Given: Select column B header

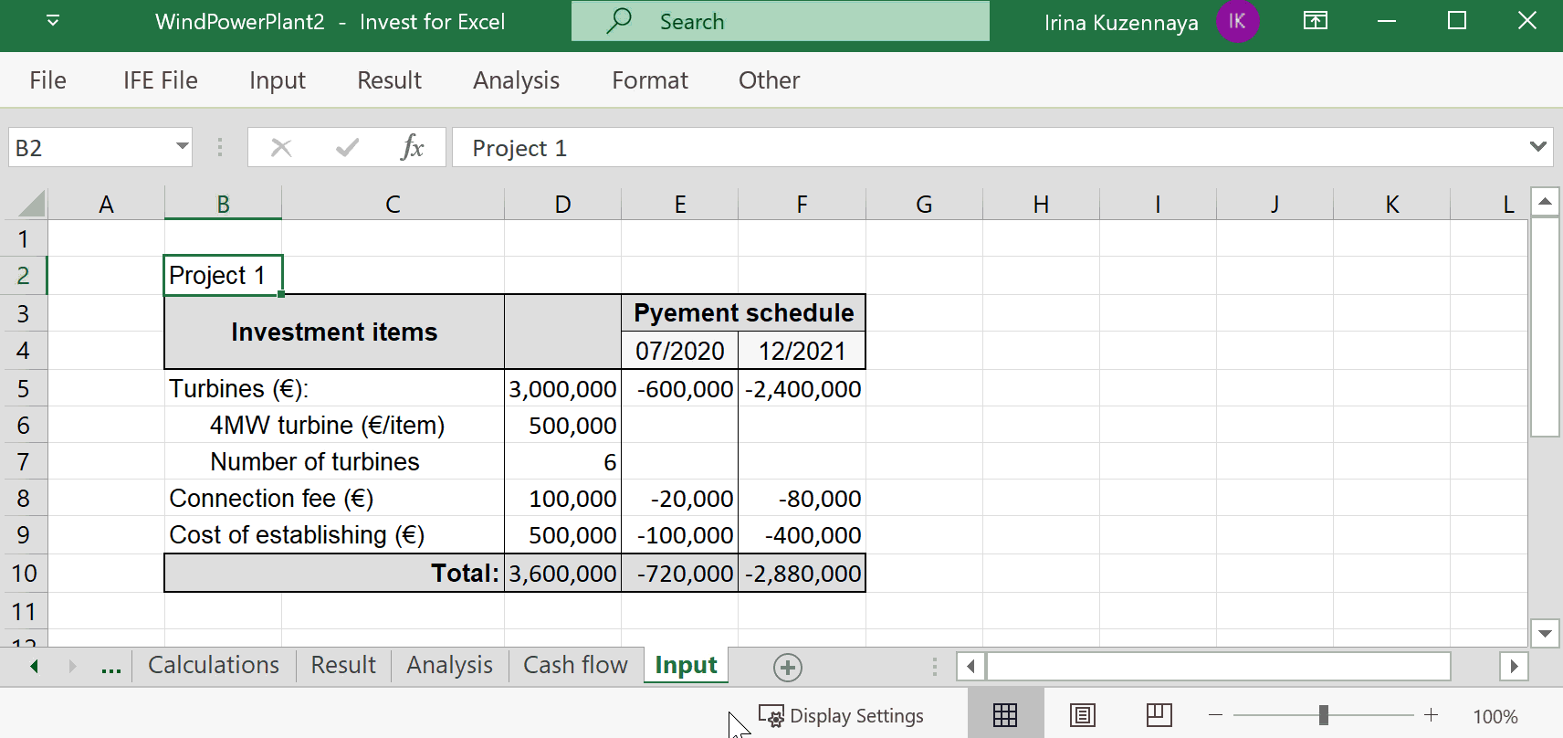Looking at the screenshot, I should (223, 204).
